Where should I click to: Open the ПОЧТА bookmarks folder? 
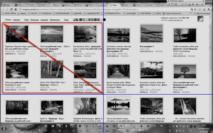33,13
